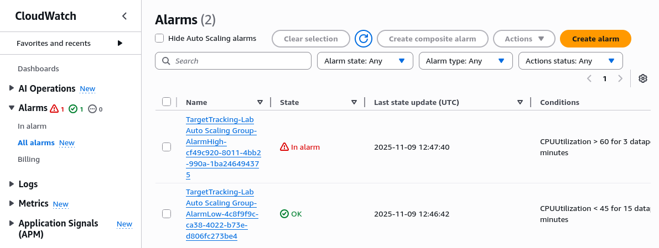Open table preferences gear icon
Screen dimensions: 659x248
point(642,78)
